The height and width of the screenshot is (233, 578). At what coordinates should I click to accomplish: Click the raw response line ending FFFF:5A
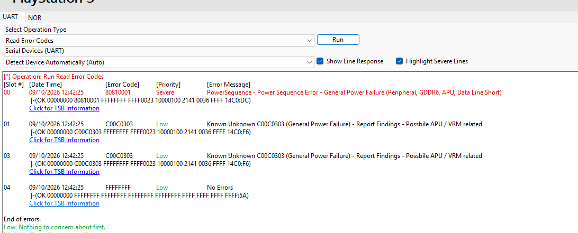(140, 195)
